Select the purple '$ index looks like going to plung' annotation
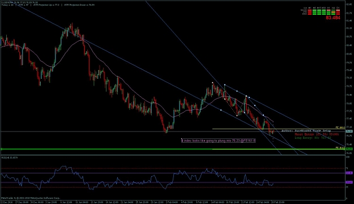Image resolution: width=354 pixels, height=204 pixels. coord(218,141)
